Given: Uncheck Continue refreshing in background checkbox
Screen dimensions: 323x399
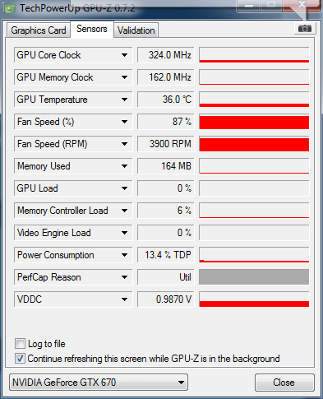Looking at the screenshot, I should [x=20, y=359].
